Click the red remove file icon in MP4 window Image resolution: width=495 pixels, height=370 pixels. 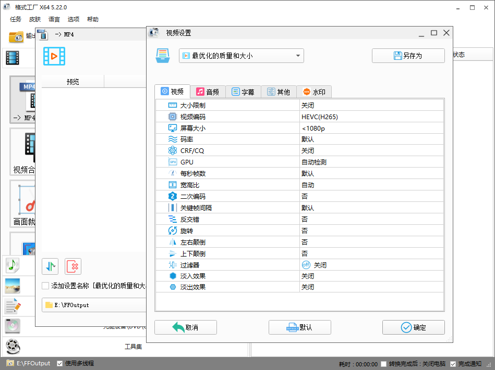(x=73, y=266)
